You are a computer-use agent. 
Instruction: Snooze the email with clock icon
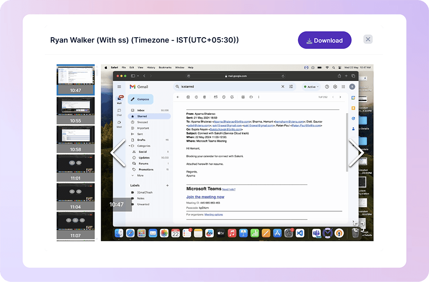pos(224,97)
